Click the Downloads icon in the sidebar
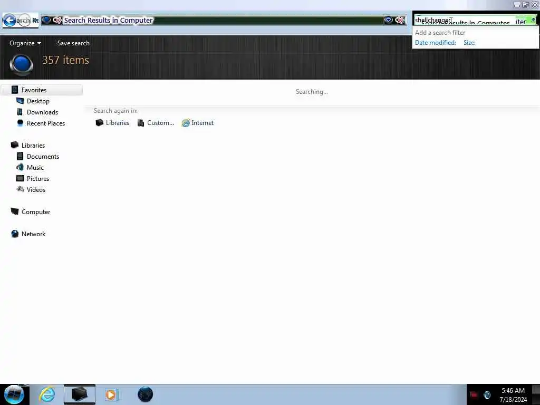The width and height of the screenshot is (540, 405). (20, 112)
